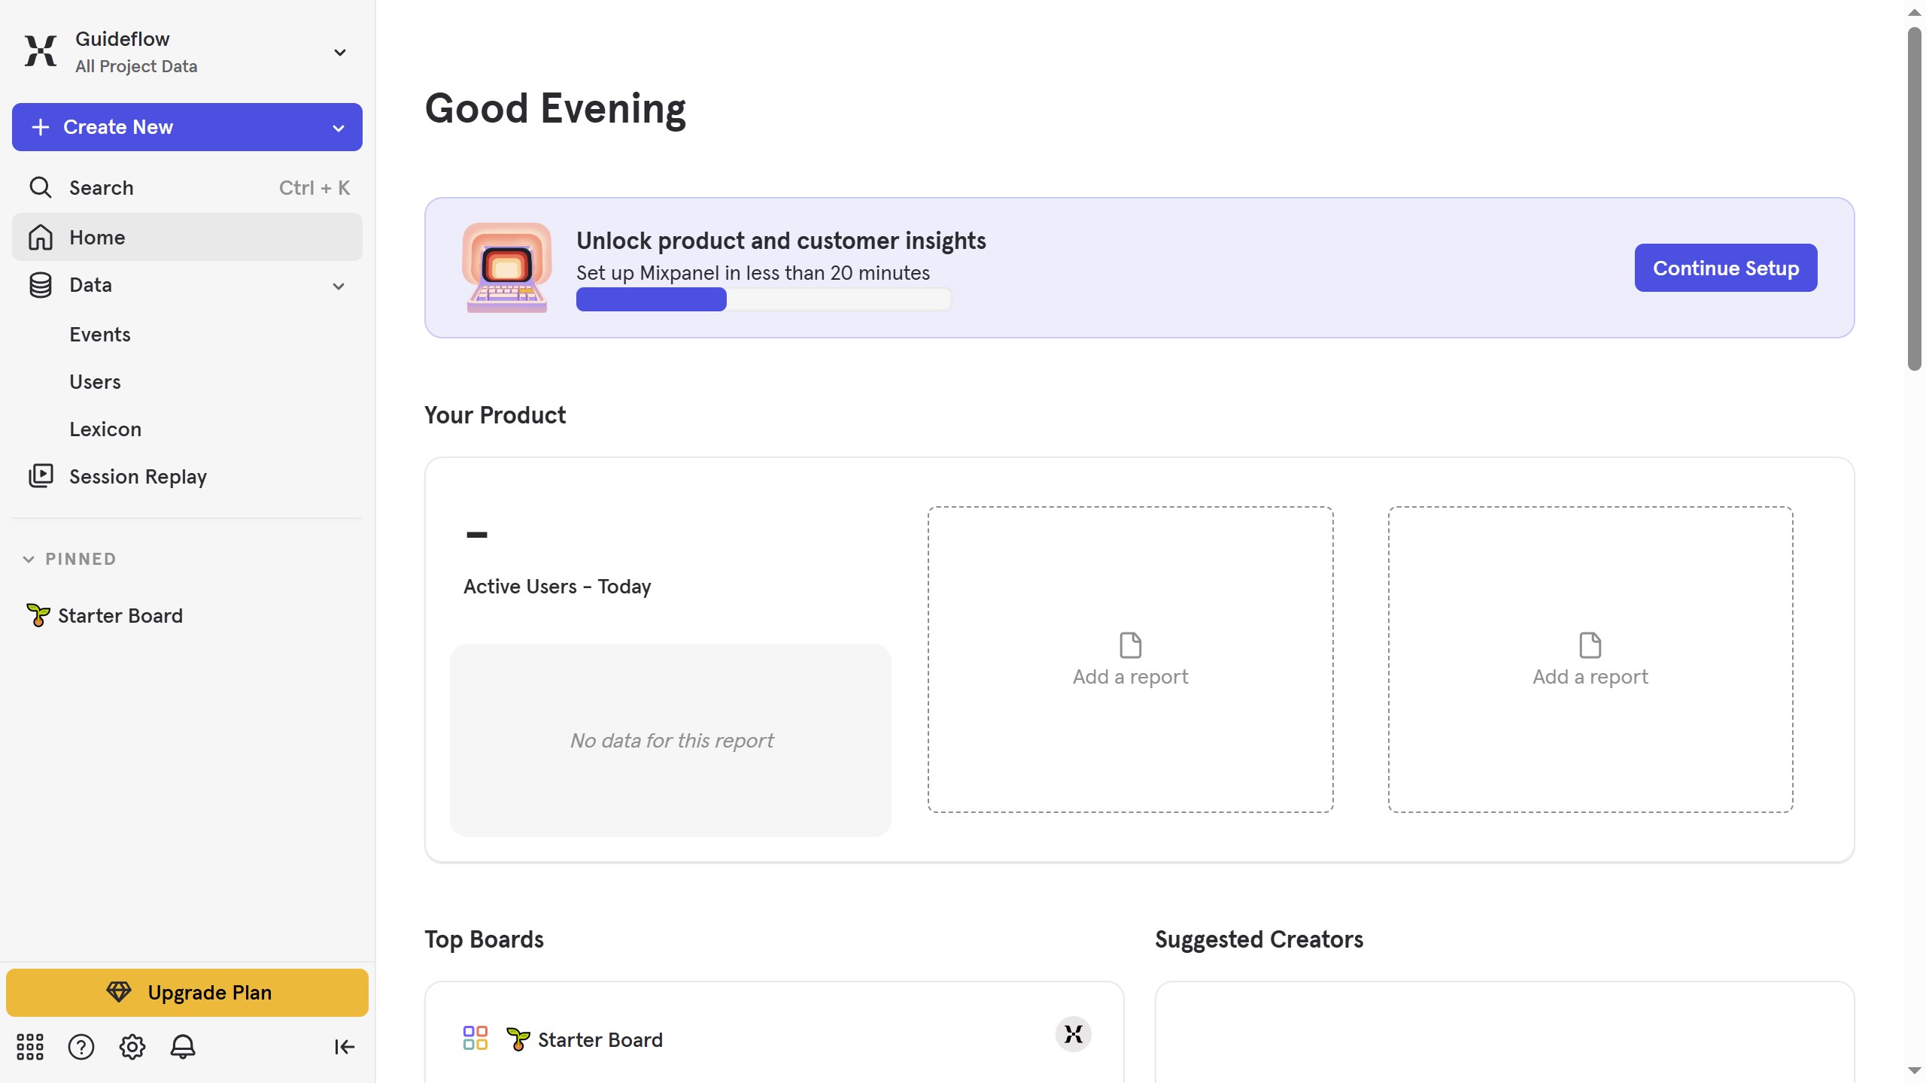Click first Add a report label

click(1131, 677)
